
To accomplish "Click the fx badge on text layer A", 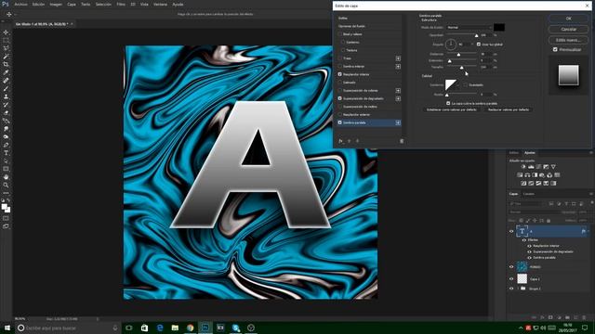I will coord(584,231).
